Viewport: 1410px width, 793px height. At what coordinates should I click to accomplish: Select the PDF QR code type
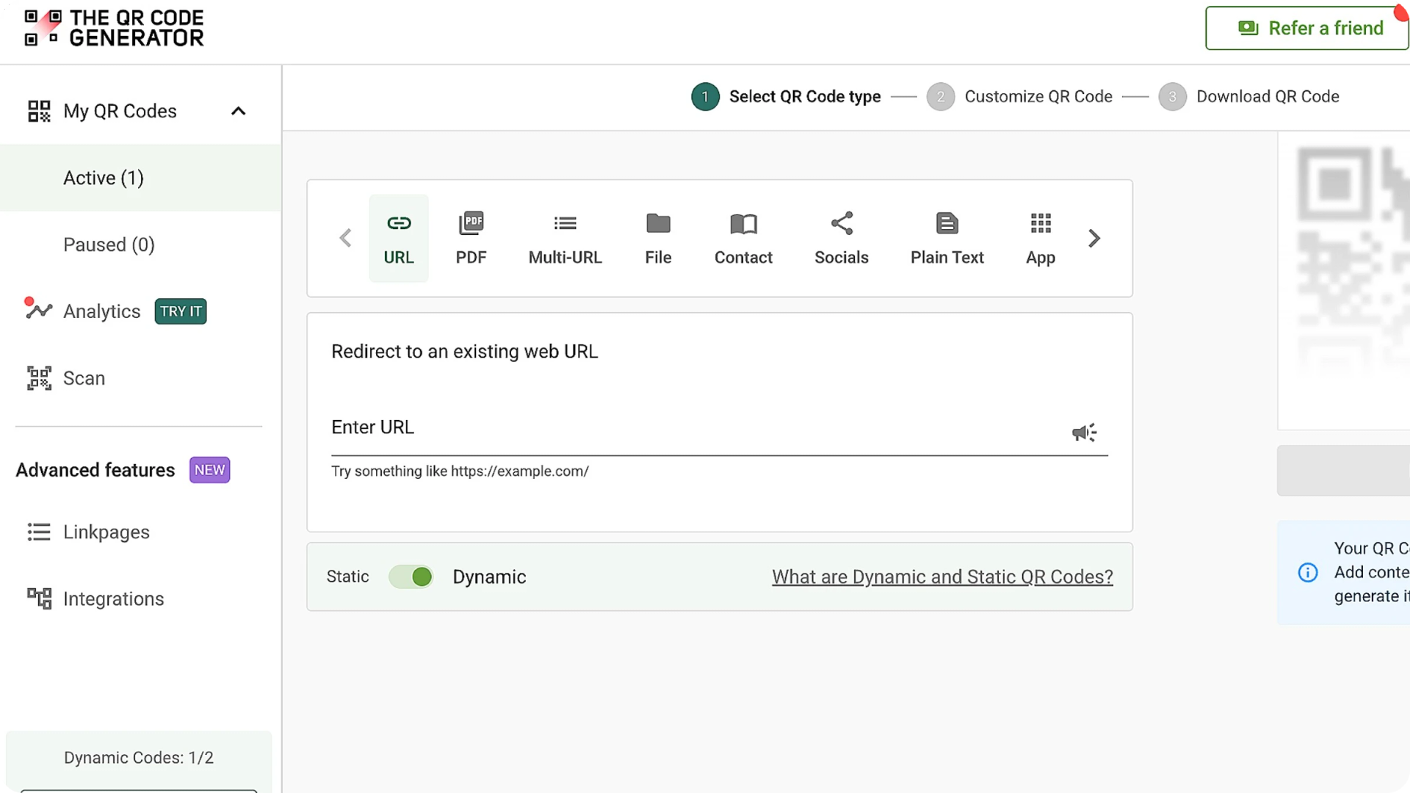(x=471, y=238)
